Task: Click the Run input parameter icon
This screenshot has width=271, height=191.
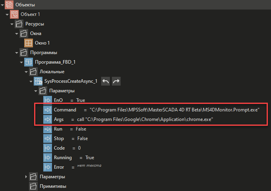Action: click(x=48, y=129)
